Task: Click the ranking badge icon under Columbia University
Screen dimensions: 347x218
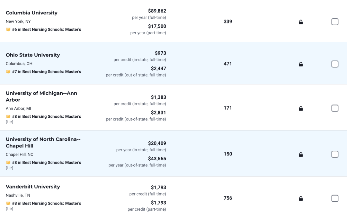Action: click(8, 29)
